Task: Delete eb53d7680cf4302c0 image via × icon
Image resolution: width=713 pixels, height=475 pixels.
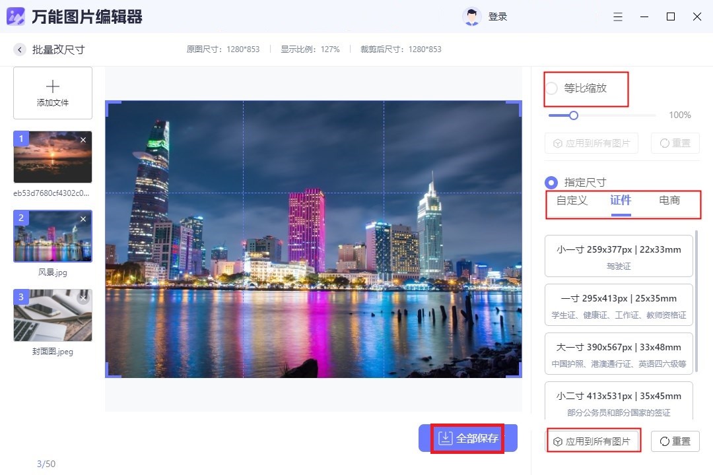Action: pos(84,140)
